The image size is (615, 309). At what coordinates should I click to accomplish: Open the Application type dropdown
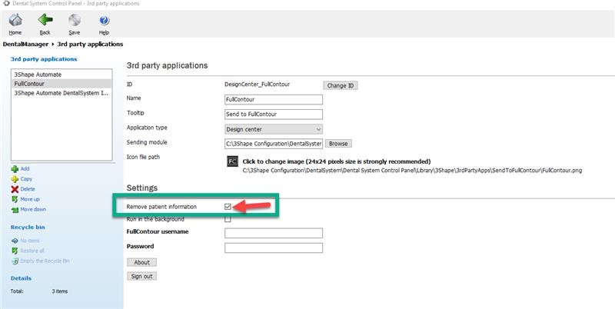pos(274,129)
